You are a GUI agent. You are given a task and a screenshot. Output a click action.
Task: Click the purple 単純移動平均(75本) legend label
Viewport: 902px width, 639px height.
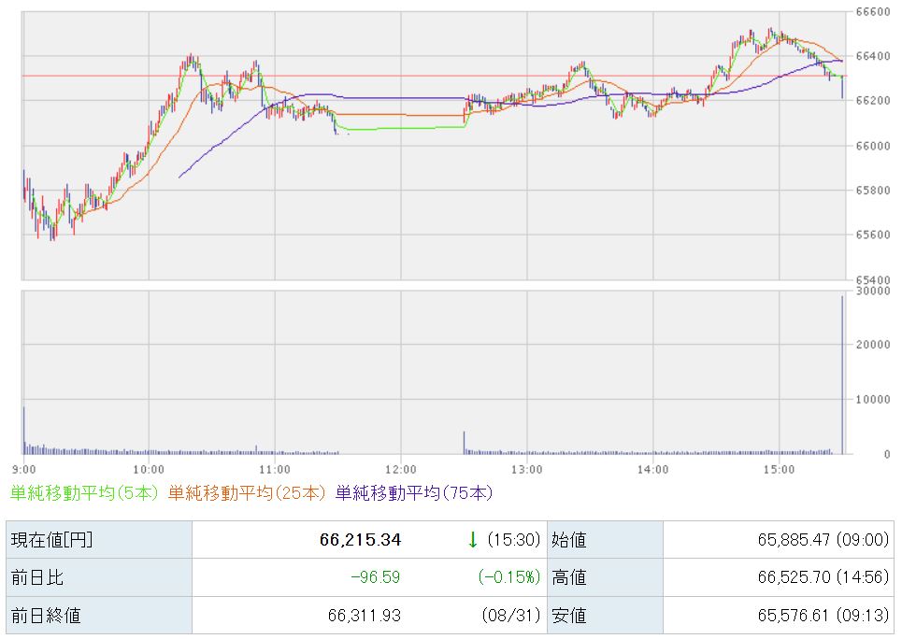click(414, 493)
